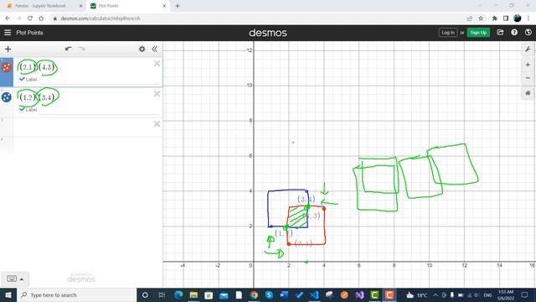Click the green Sign Up button
Screen dimensions: 536x302
478,33
